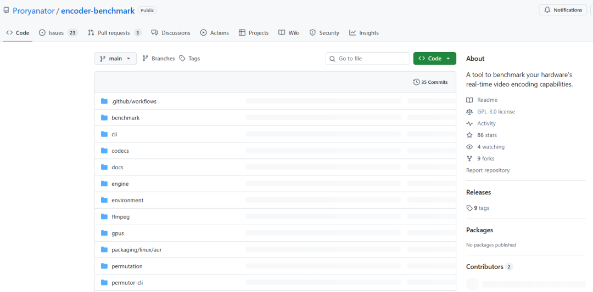Click the .github/workflows folder icon
The image size is (593, 292).
click(104, 101)
